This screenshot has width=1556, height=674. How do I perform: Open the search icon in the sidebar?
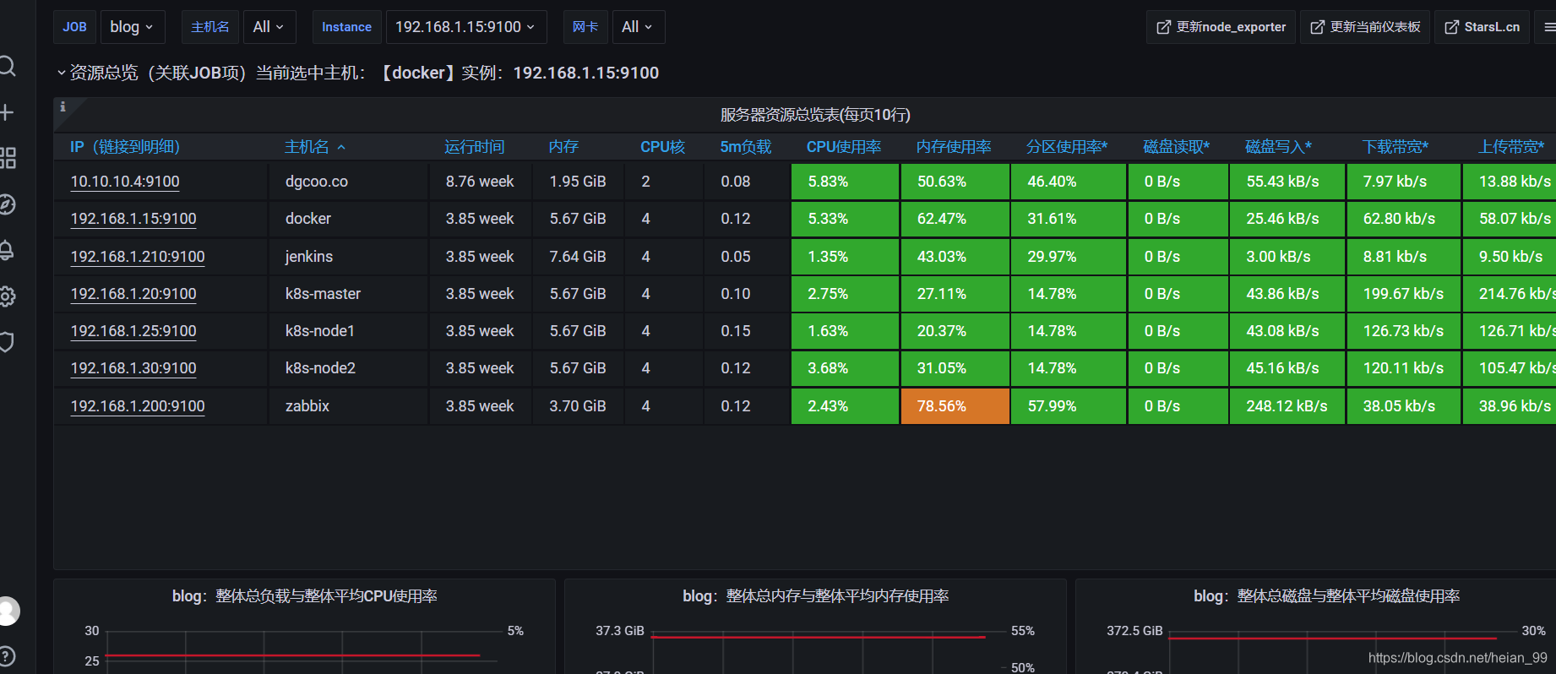7,66
